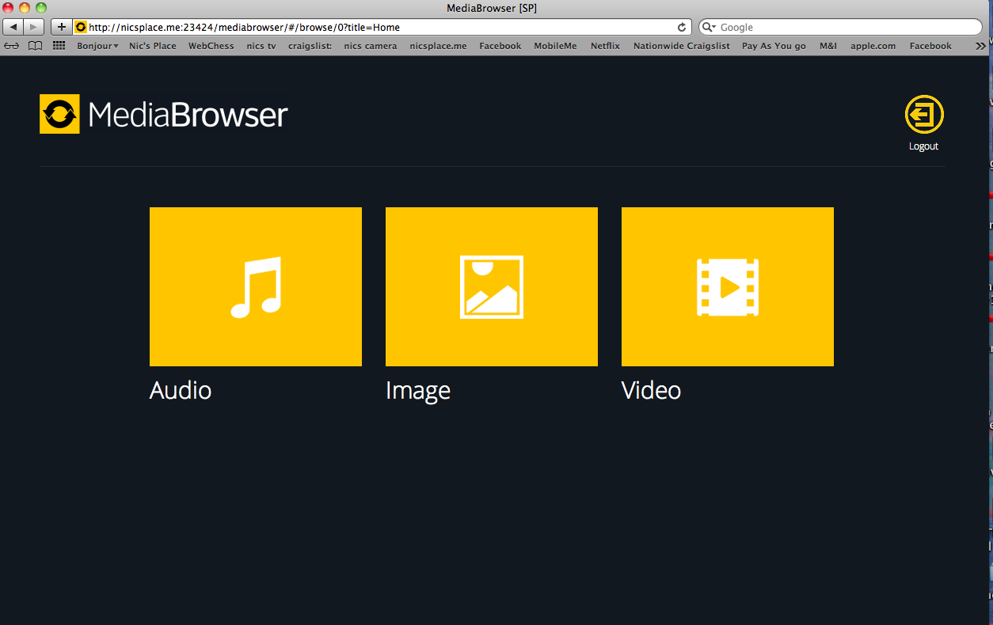
Task: Open the Video filmstrip tile
Action: pyautogui.click(x=727, y=286)
